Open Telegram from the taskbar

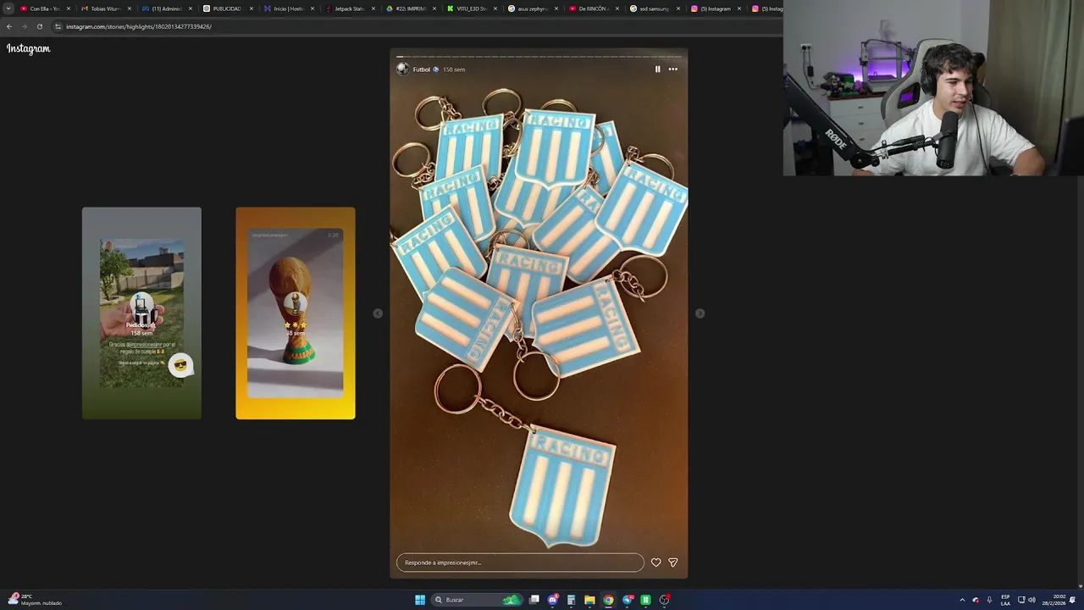tap(628, 600)
